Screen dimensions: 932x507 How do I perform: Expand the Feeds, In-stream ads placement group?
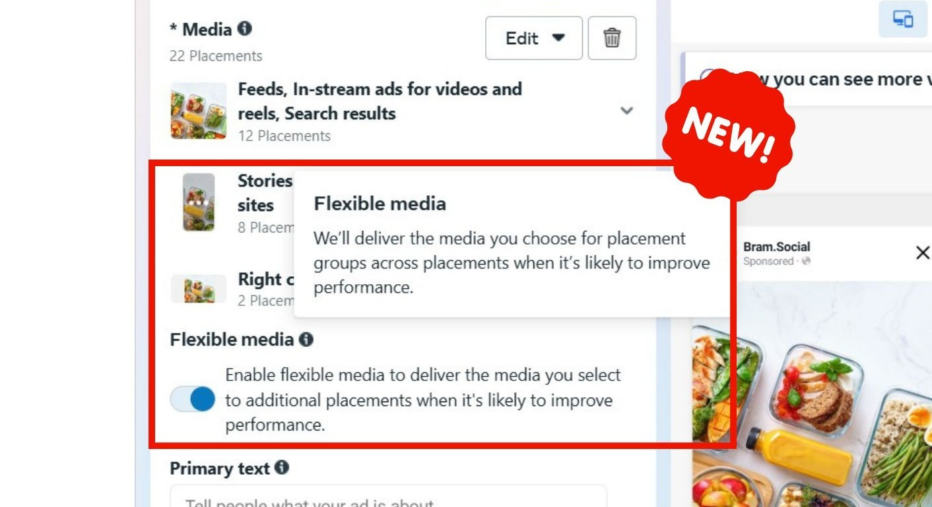click(x=627, y=111)
